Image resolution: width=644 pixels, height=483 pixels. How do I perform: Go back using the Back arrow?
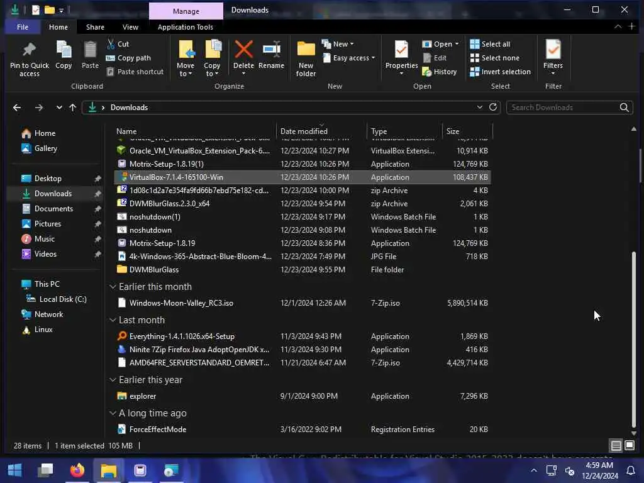point(17,108)
